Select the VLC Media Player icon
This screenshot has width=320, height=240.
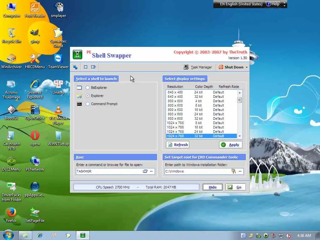pos(58,115)
